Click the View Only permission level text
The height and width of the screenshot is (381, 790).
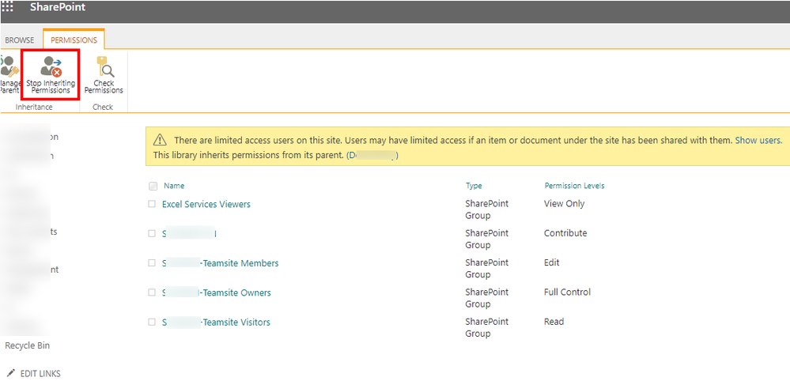pos(565,204)
